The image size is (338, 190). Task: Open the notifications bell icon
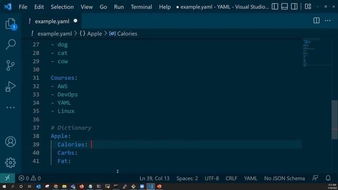pos(328,178)
